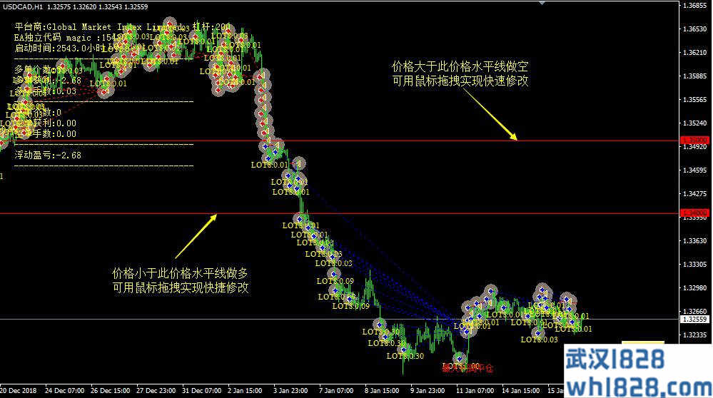Click the lower red price tag on the price axis
The image size is (713, 398).
click(x=694, y=213)
